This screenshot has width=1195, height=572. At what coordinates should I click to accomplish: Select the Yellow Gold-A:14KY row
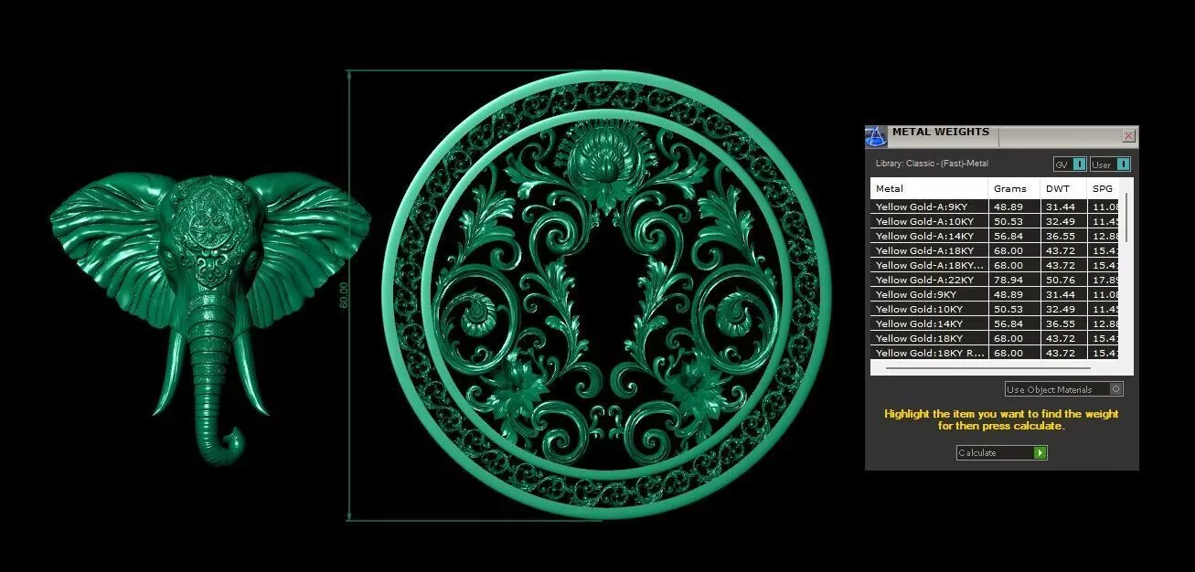[995, 236]
